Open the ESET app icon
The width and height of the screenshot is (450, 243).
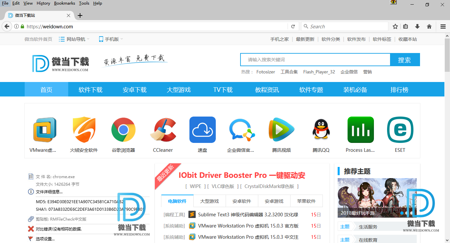(400, 130)
